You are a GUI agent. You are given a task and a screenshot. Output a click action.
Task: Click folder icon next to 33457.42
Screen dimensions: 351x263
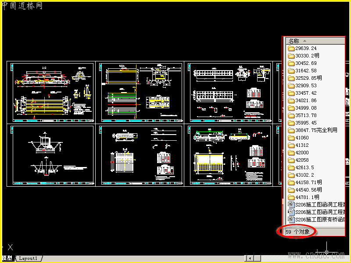(291, 93)
